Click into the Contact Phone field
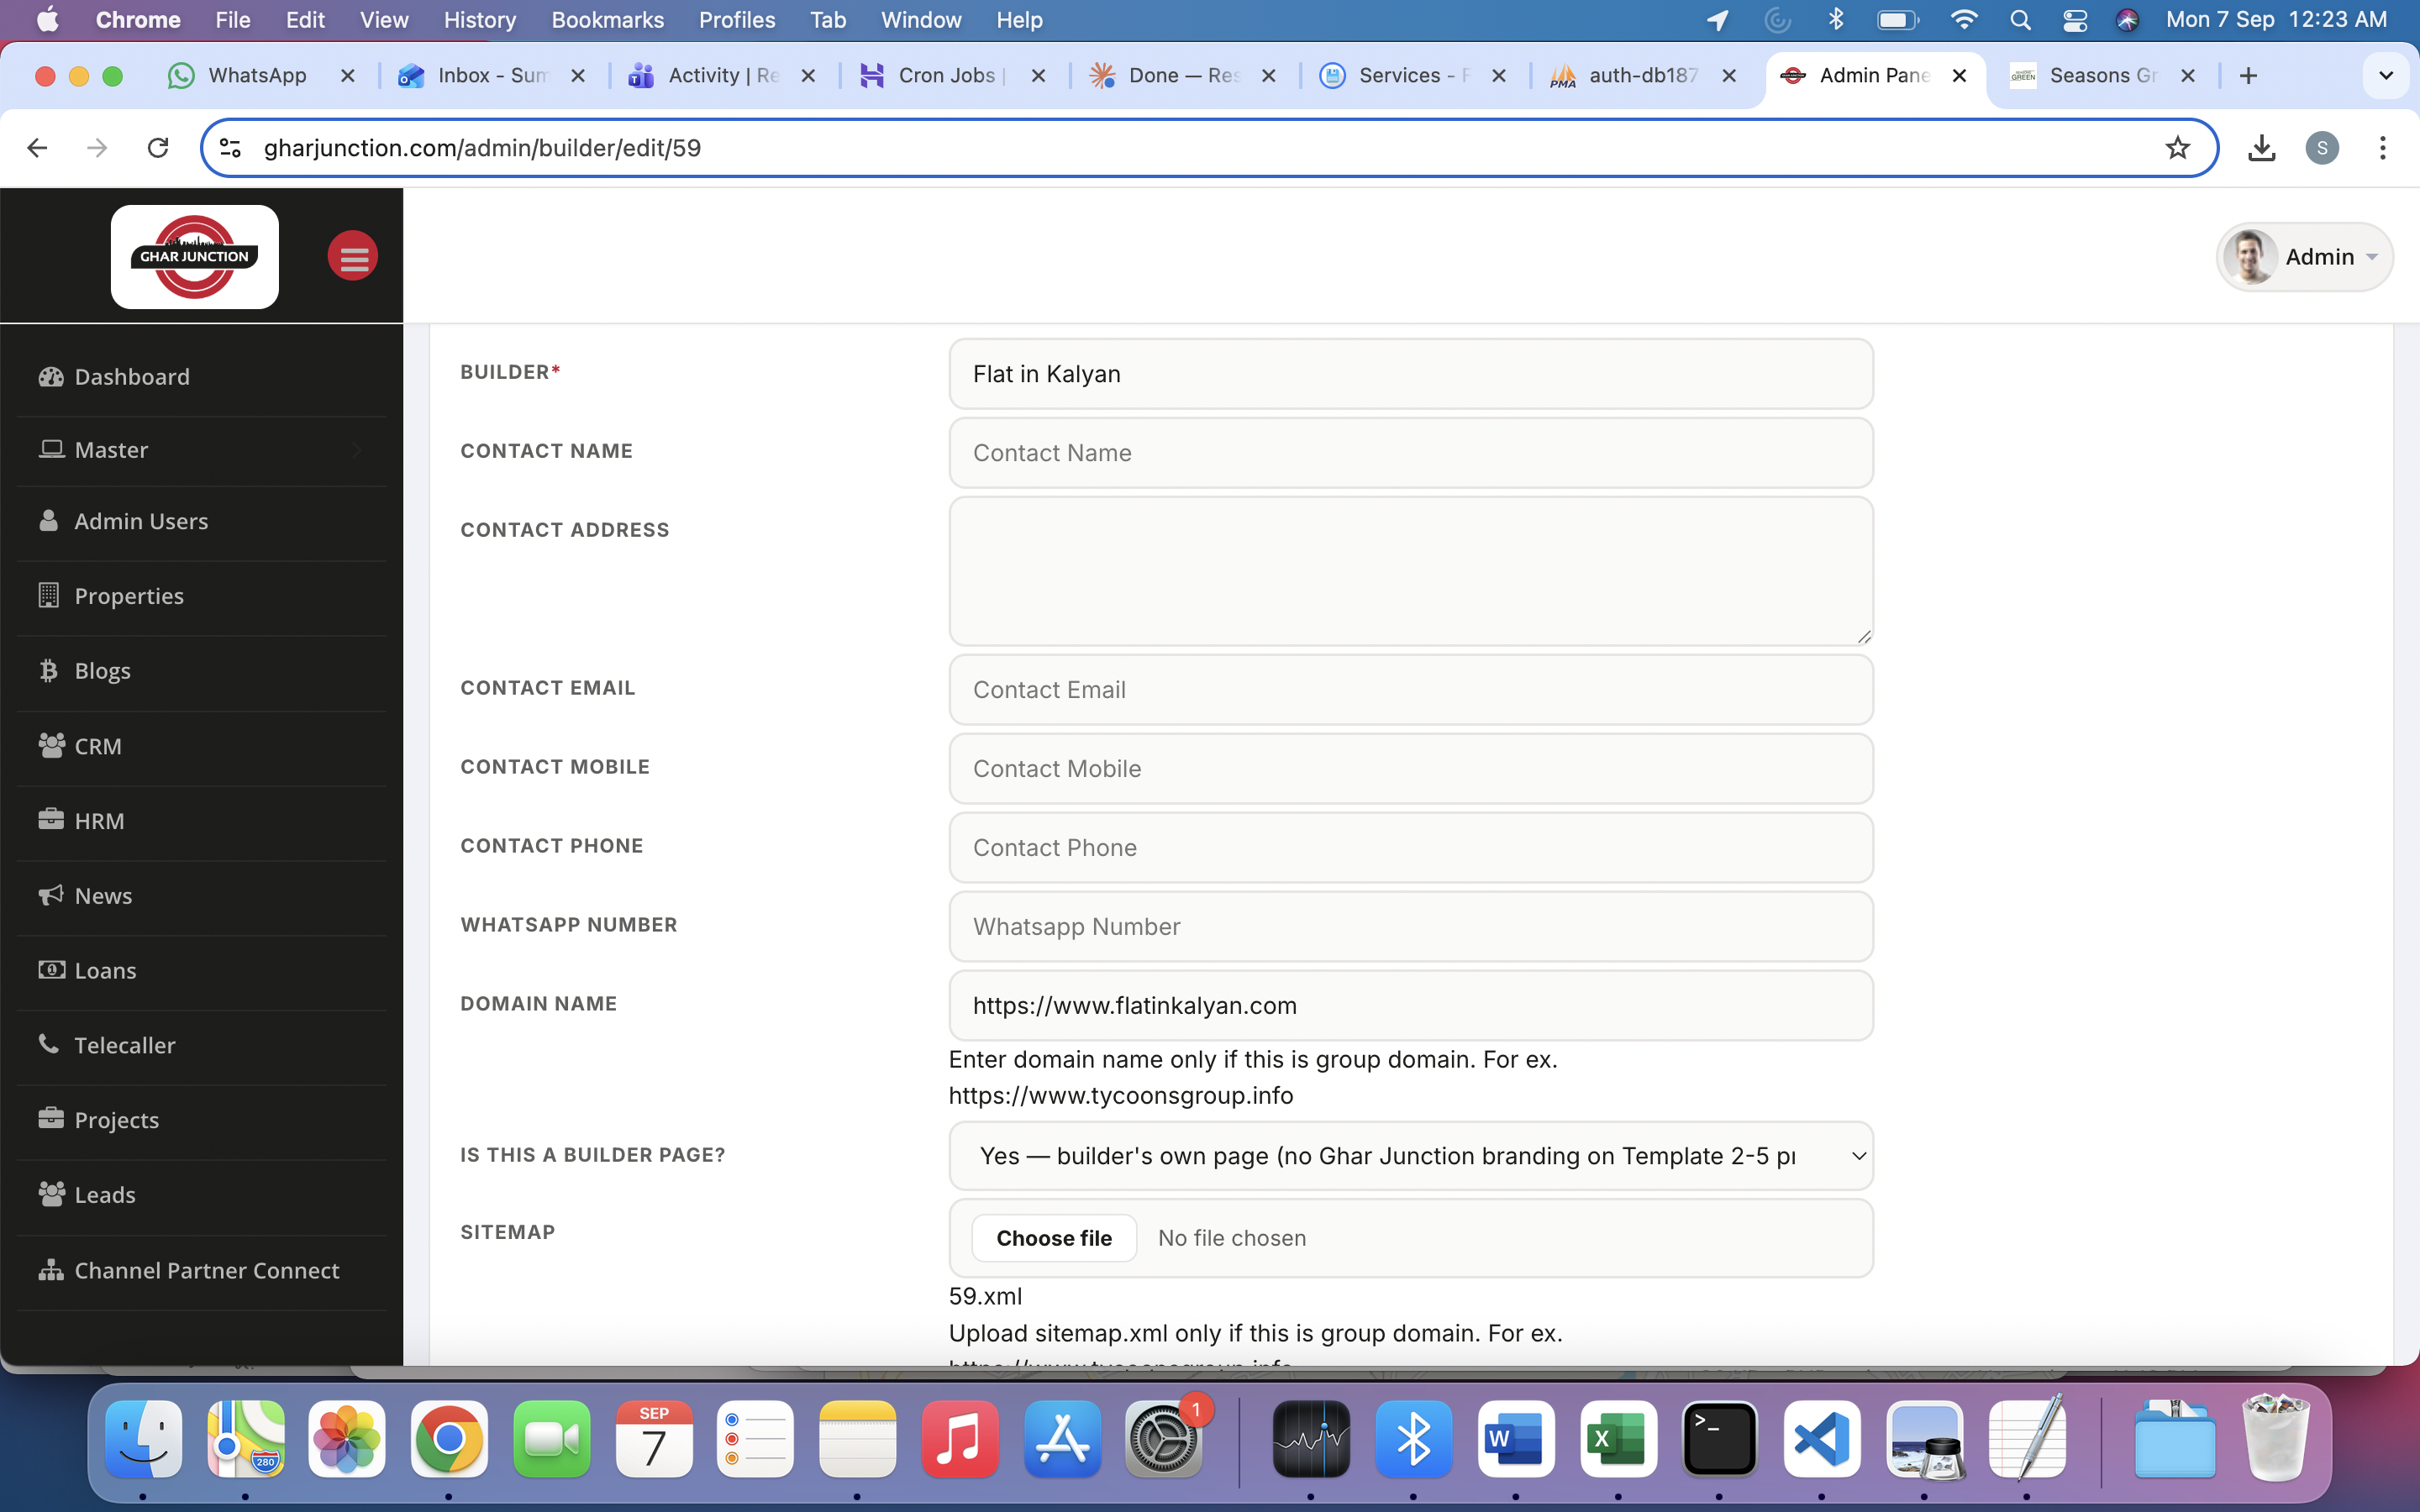2420x1512 pixels. pyautogui.click(x=1411, y=848)
